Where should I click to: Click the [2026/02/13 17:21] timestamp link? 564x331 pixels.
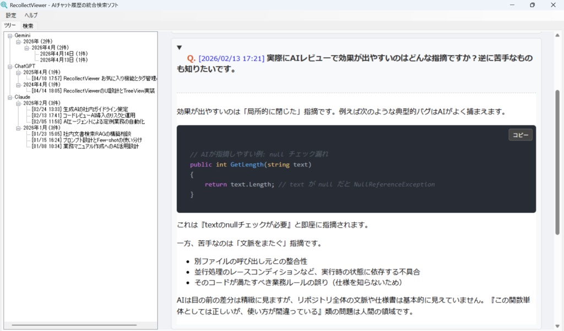[x=231, y=58]
